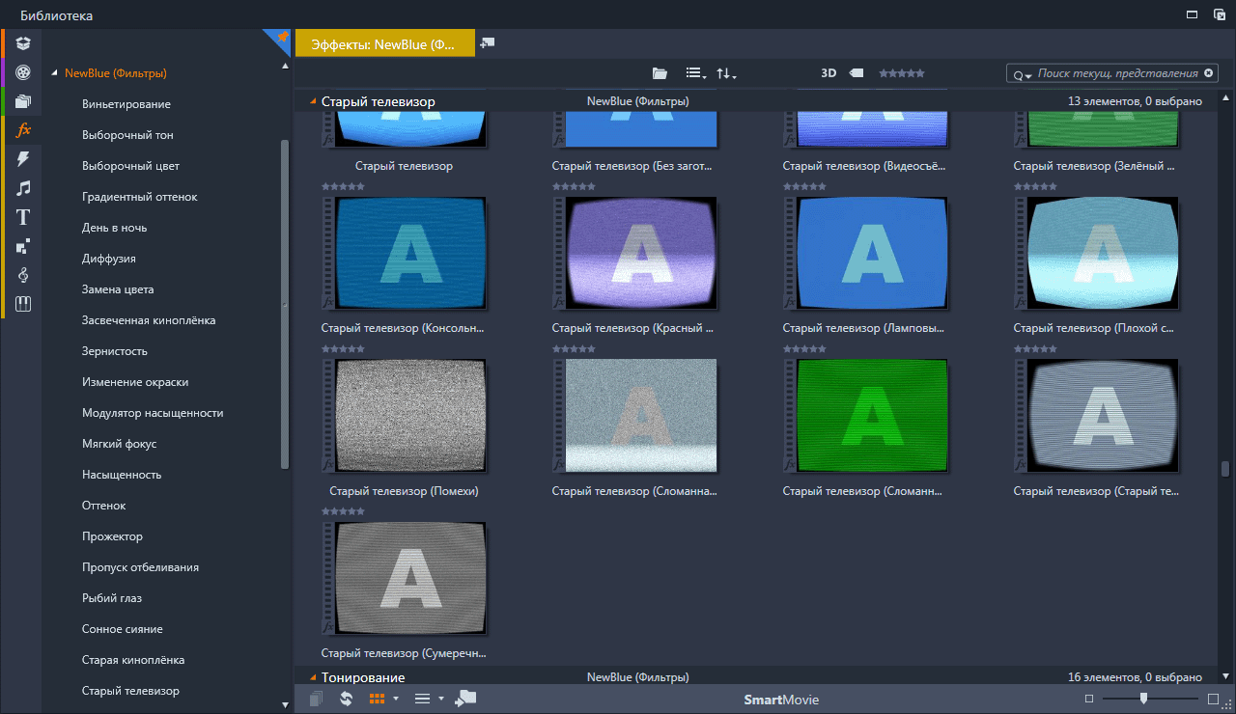Open the video media section icon
1236x714 pixels.
(x=23, y=71)
